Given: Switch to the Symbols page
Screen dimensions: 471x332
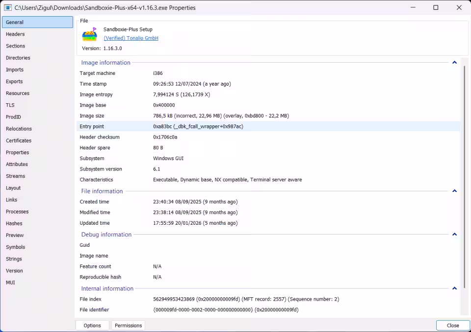Looking at the screenshot, I should pyautogui.click(x=38, y=247).
